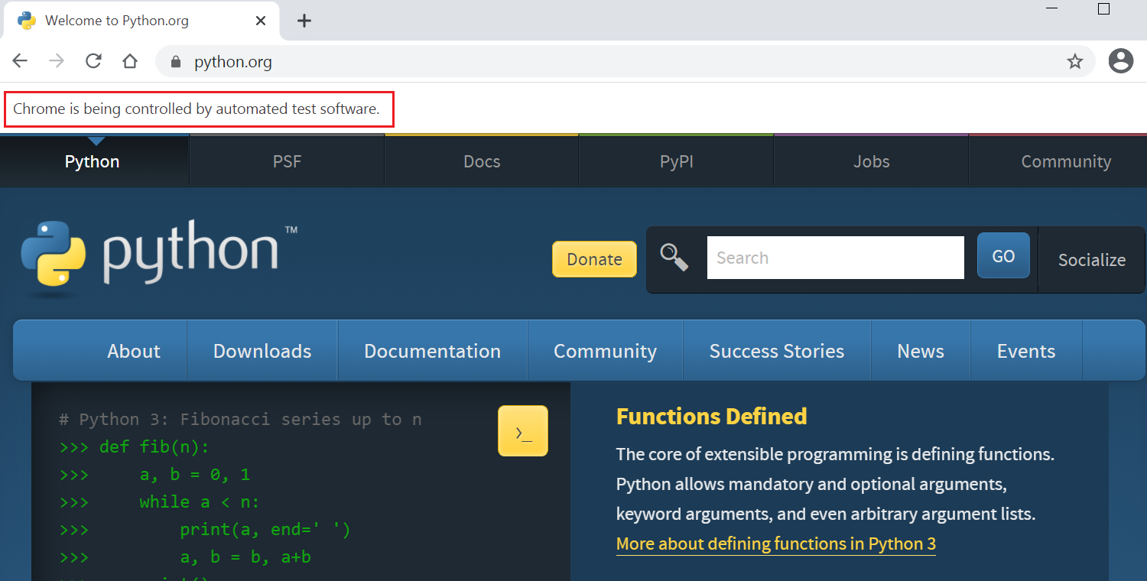Click the automated test software notice text
Image resolution: width=1147 pixels, height=581 pixels.
tap(197, 109)
